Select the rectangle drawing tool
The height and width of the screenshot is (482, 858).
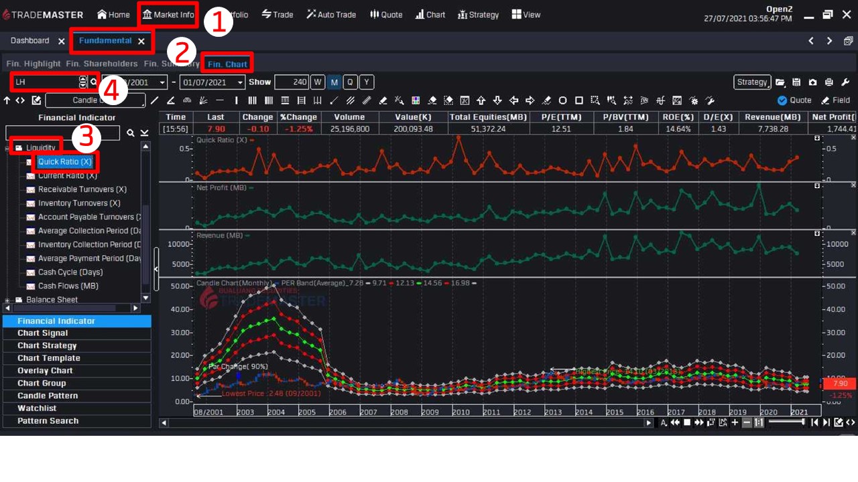click(x=578, y=100)
